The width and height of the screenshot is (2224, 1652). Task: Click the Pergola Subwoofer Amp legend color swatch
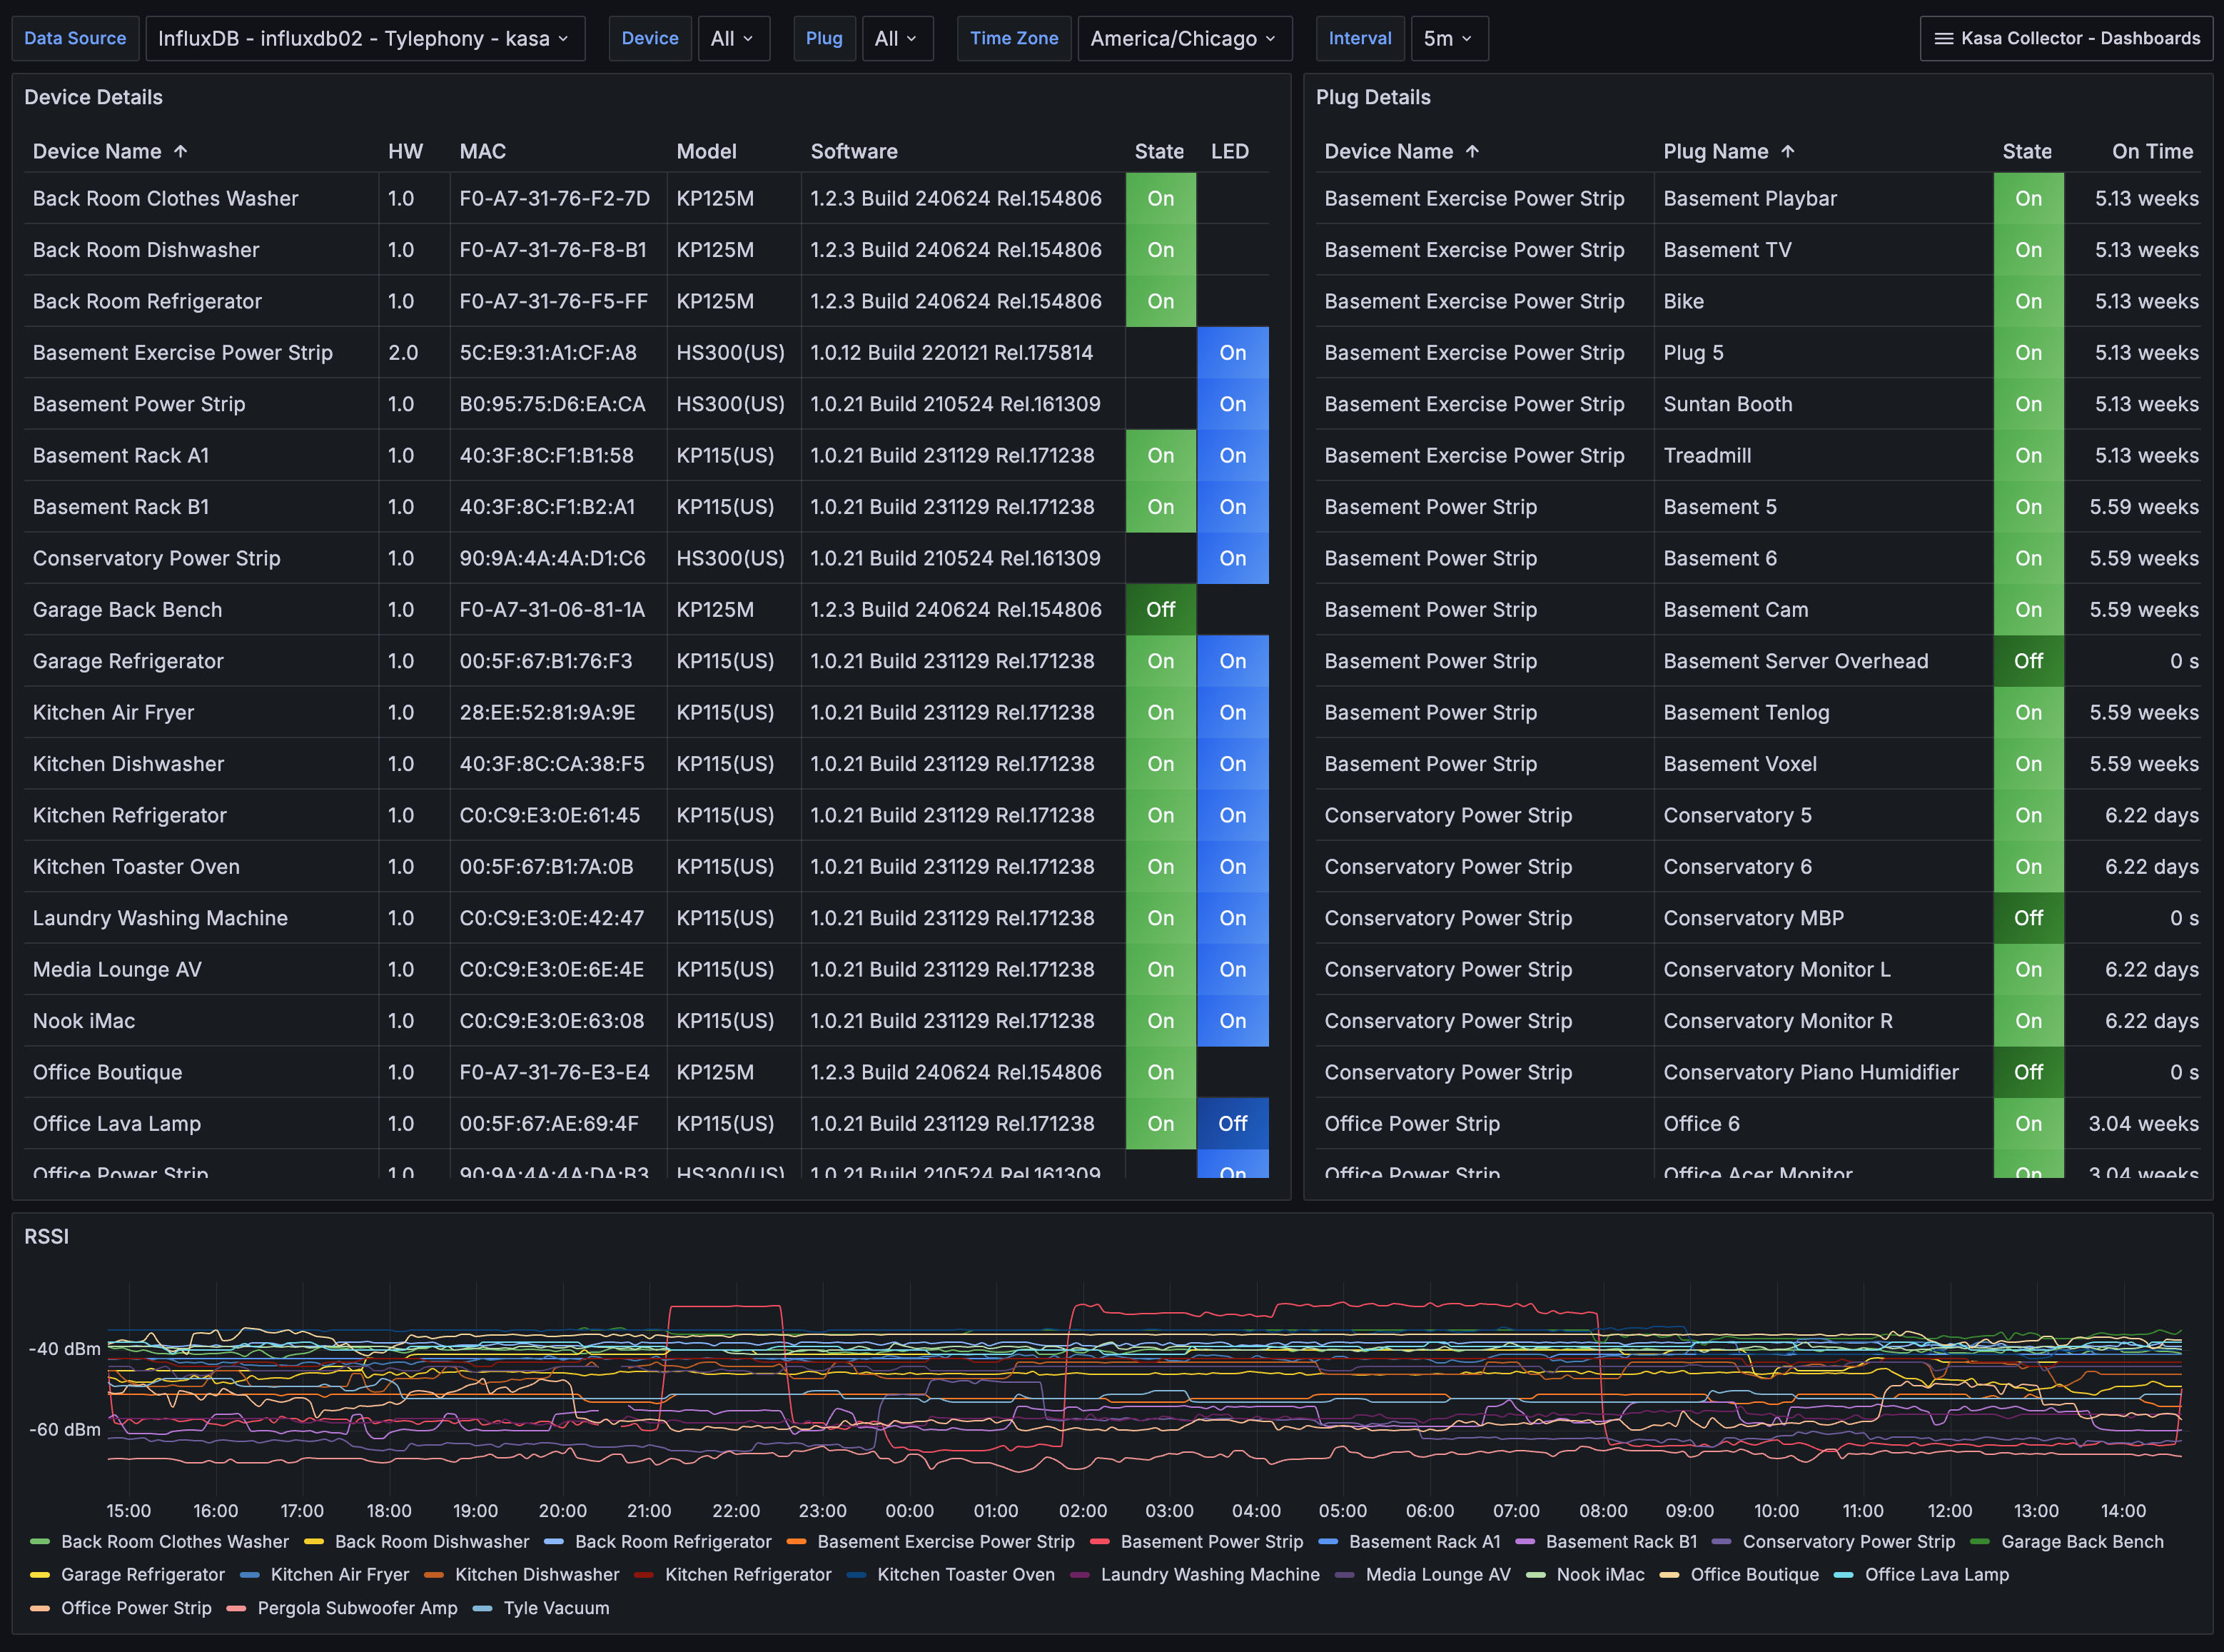(237, 1608)
